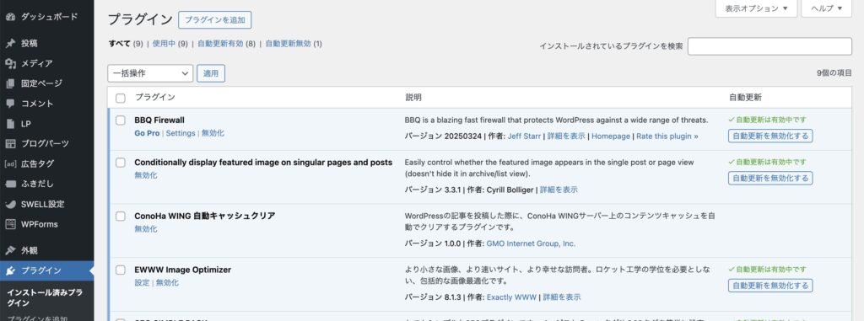
Task: Filter by auto-updates enabled plugins
Action: click(220, 44)
